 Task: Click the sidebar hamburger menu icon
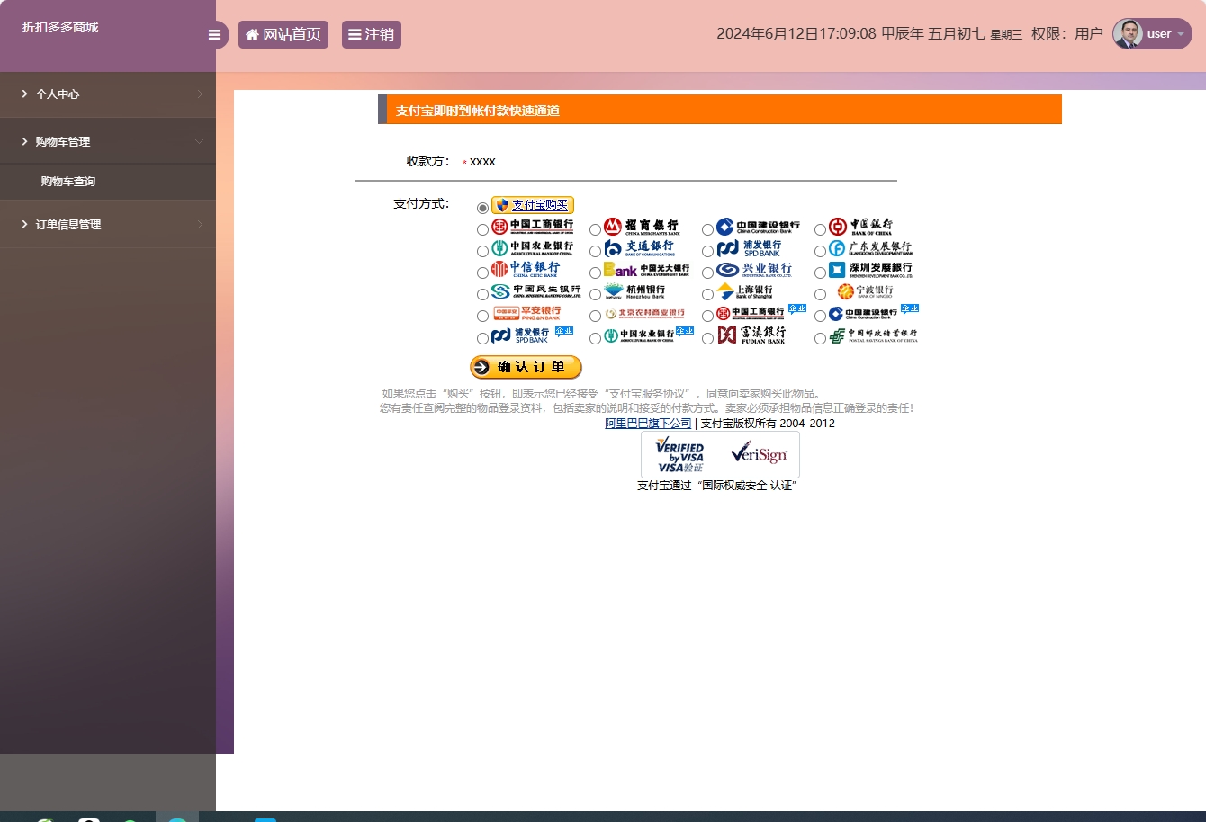click(214, 34)
